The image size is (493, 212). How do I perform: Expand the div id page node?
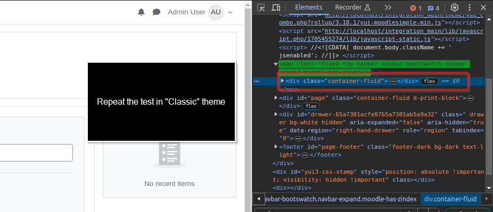pyautogui.click(x=276, y=98)
